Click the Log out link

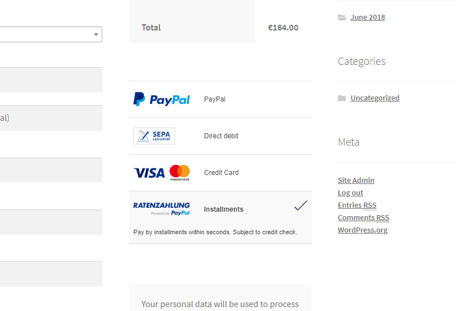click(x=350, y=193)
